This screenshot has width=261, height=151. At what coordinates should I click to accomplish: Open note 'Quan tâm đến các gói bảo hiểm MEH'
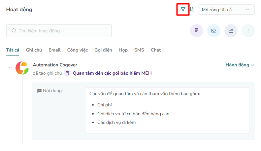[112, 73]
